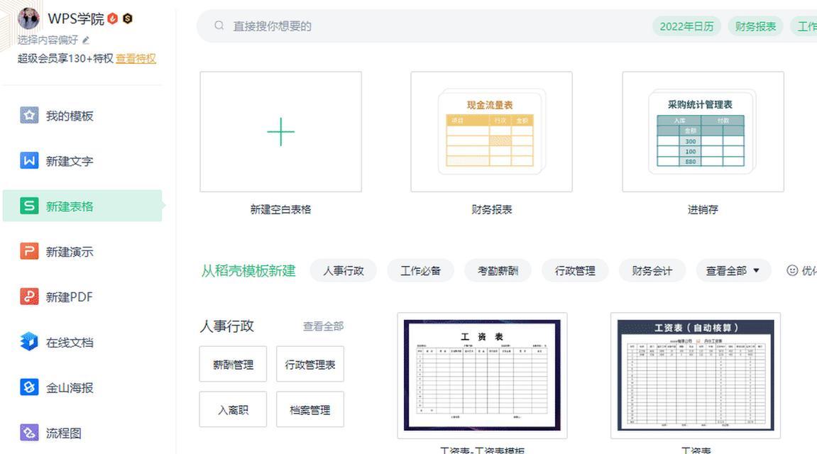Screen dimensions: 817x454
Task: Click the 新建演示 P icon
Action: click(x=29, y=251)
